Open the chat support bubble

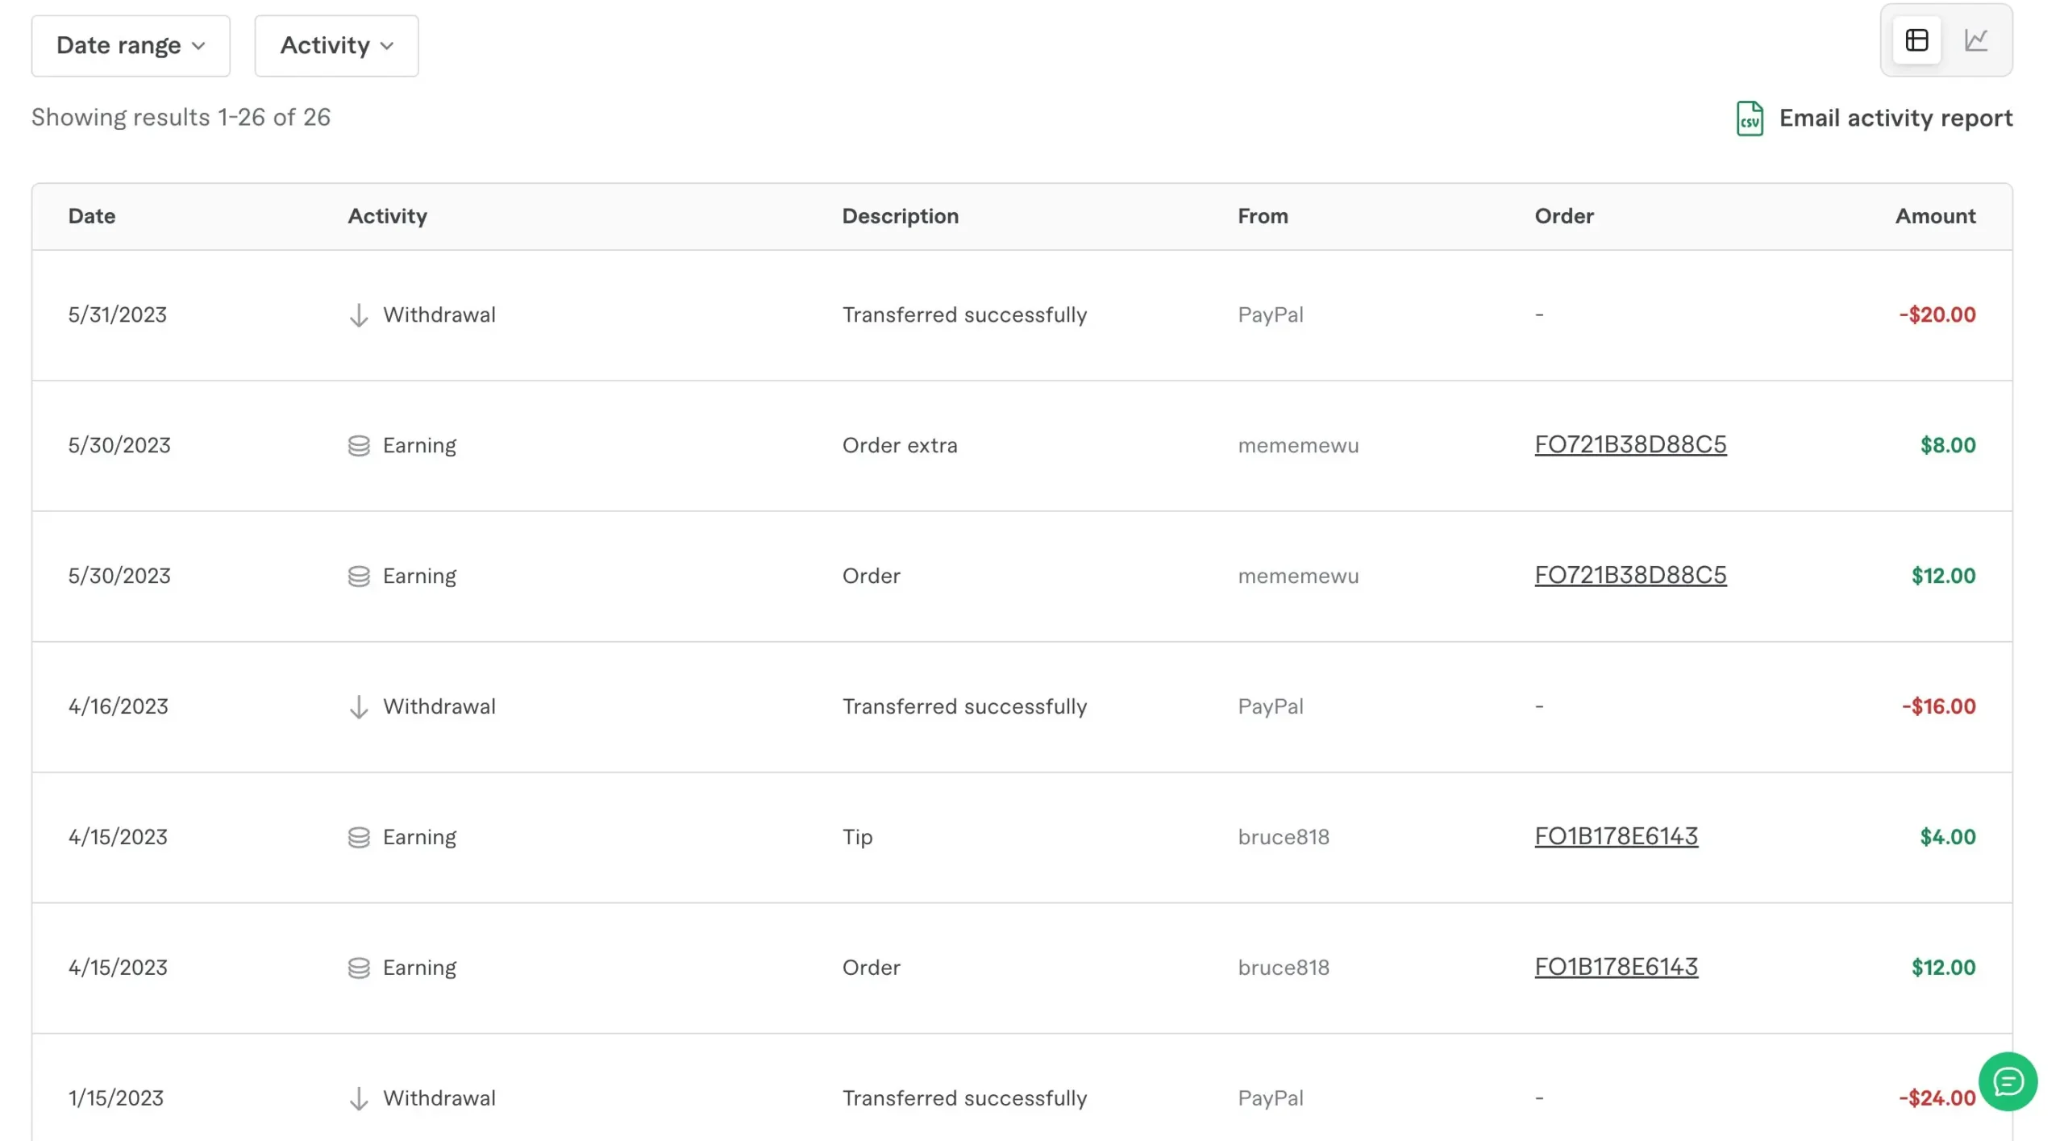(2008, 1081)
